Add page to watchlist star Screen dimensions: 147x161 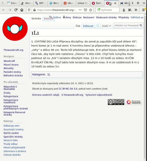pos(98,25)
